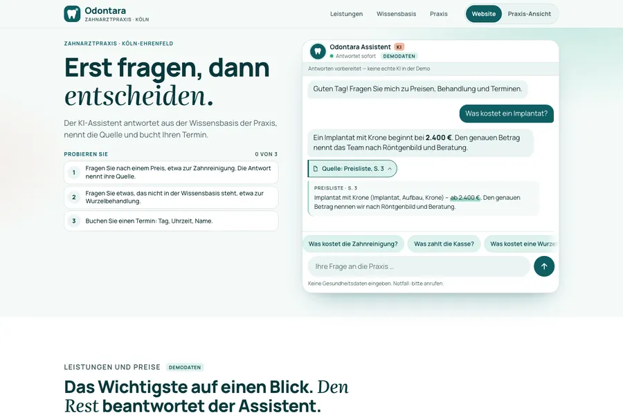Image resolution: width=623 pixels, height=415 pixels.
Task: Select suggestion Was kostet die Zahnreinigung?
Action: 353,244
